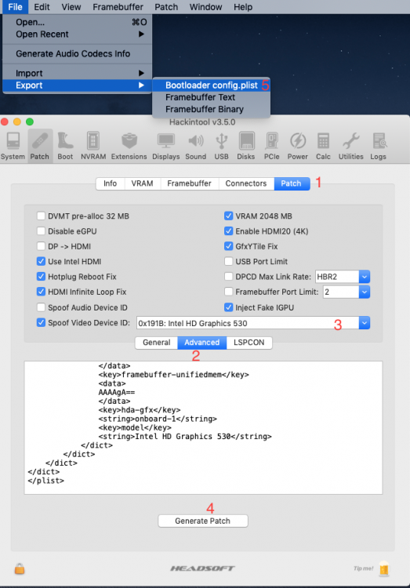410x588 pixels.
Task: Open the Power toolbar section
Action: pyautogui.click(x=298, y=147)
